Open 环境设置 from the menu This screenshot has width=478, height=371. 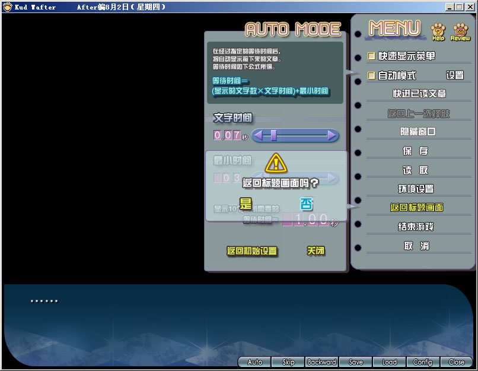(x=416, y=189)
